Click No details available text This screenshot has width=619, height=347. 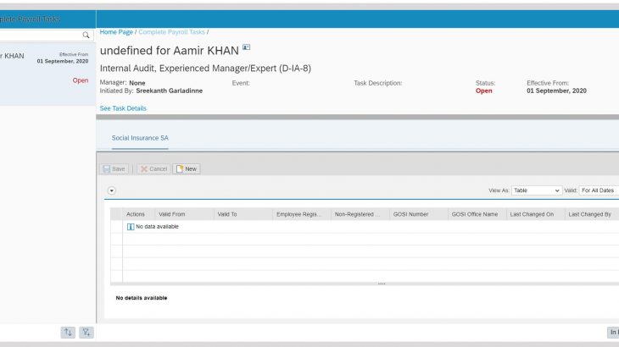(142, 298)
